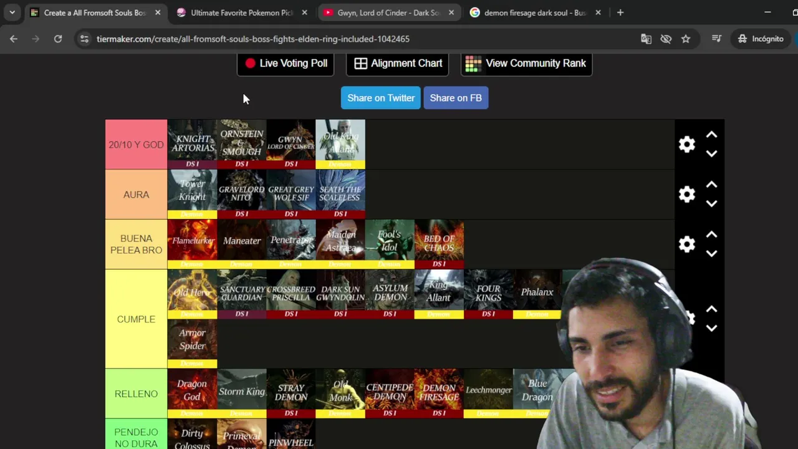Bookmark this page with star icon
Viewport: 798px width, 449px height.
[686, 39]
